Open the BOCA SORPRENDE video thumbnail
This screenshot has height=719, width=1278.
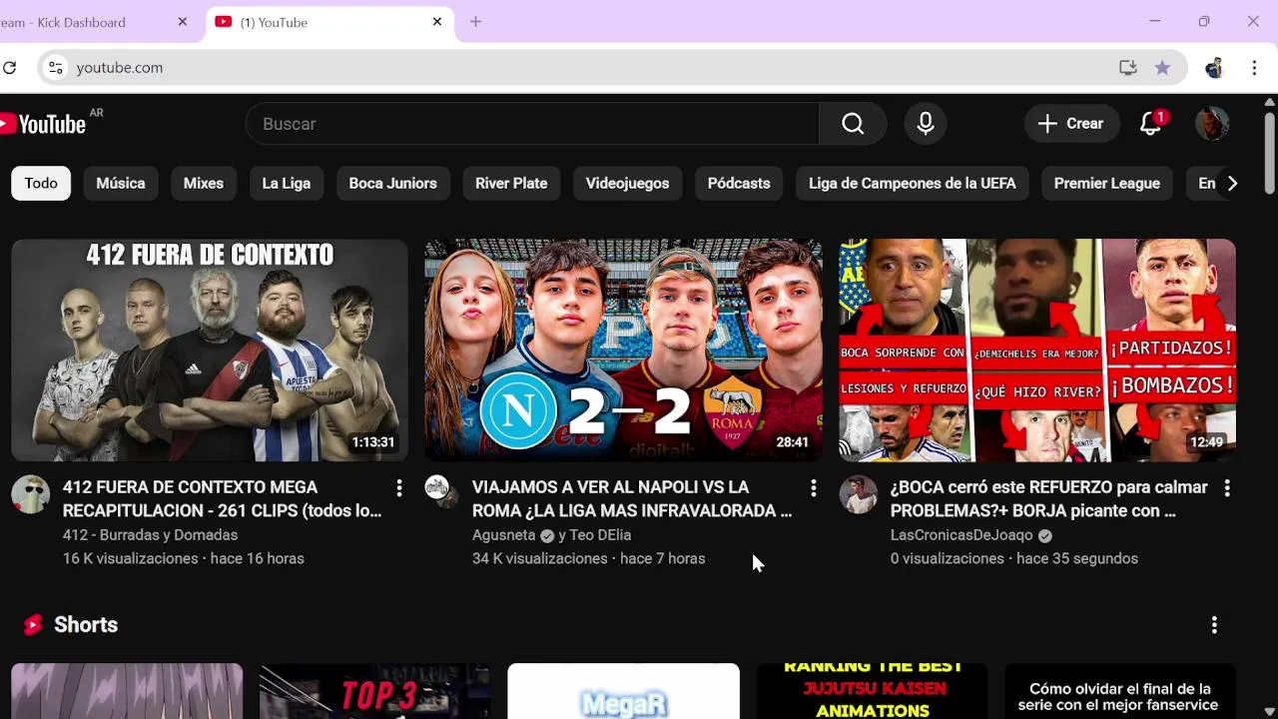click(x=1037, y=351)
